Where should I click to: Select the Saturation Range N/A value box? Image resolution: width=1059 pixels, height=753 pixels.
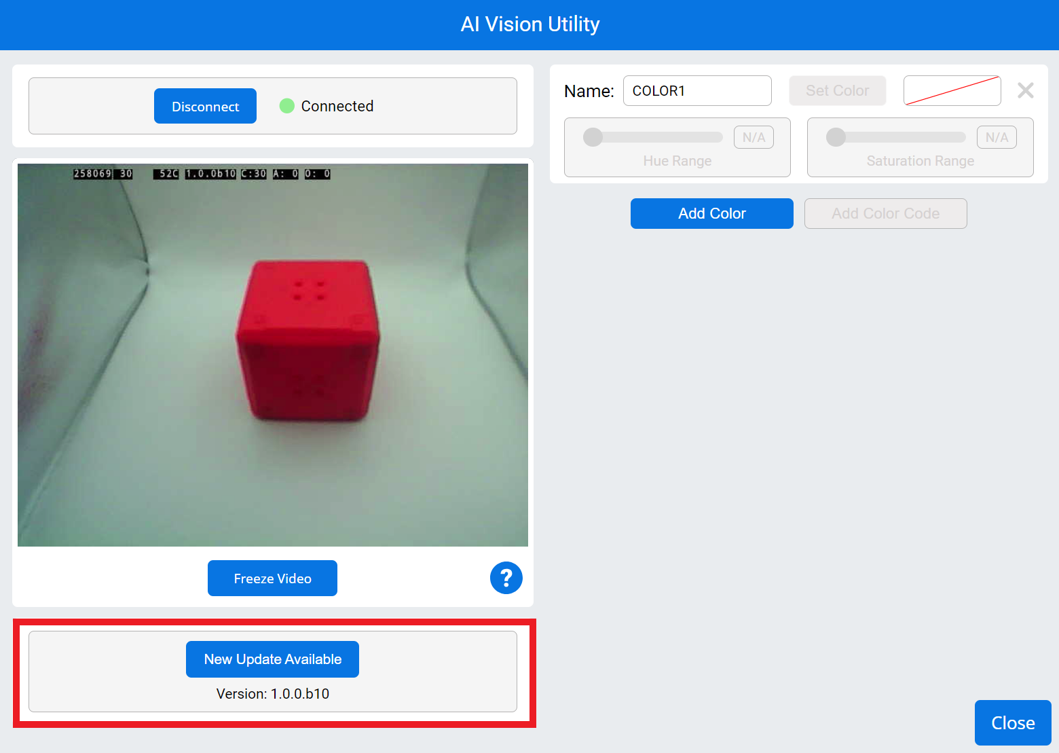(x=996, y=136)
